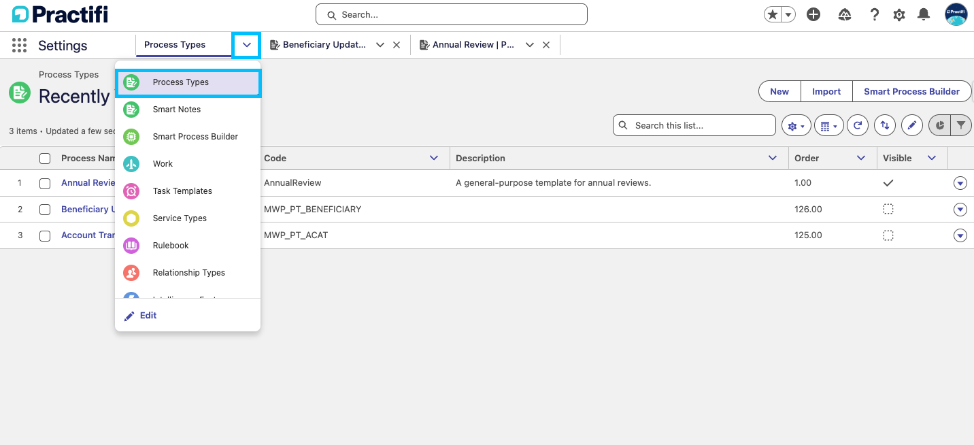The width and height of the screenshot is (974, 445).
Task: Select Relationship Types in navigation menu
Action: click(188, 273)
